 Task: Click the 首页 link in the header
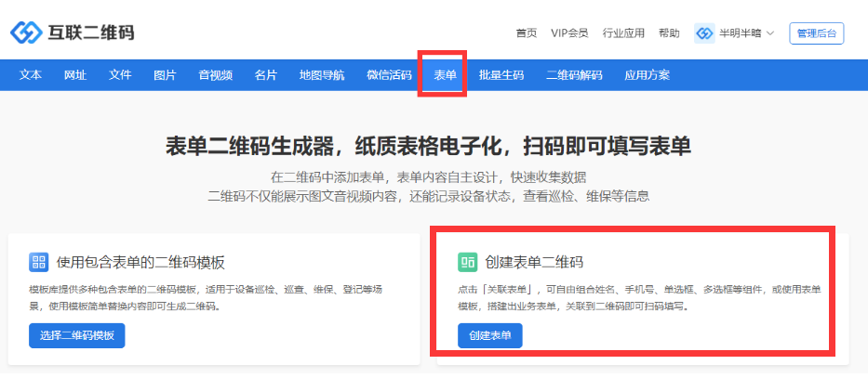click(x=527, y=33)
